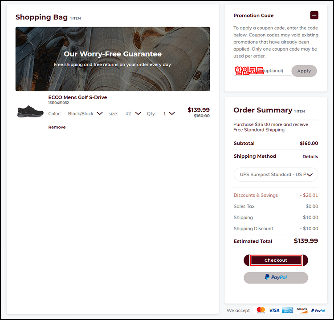Open the Color Black/Black dropdown
Screen dimensions: 334x320
pyautogui.click(x=85, y=113)
